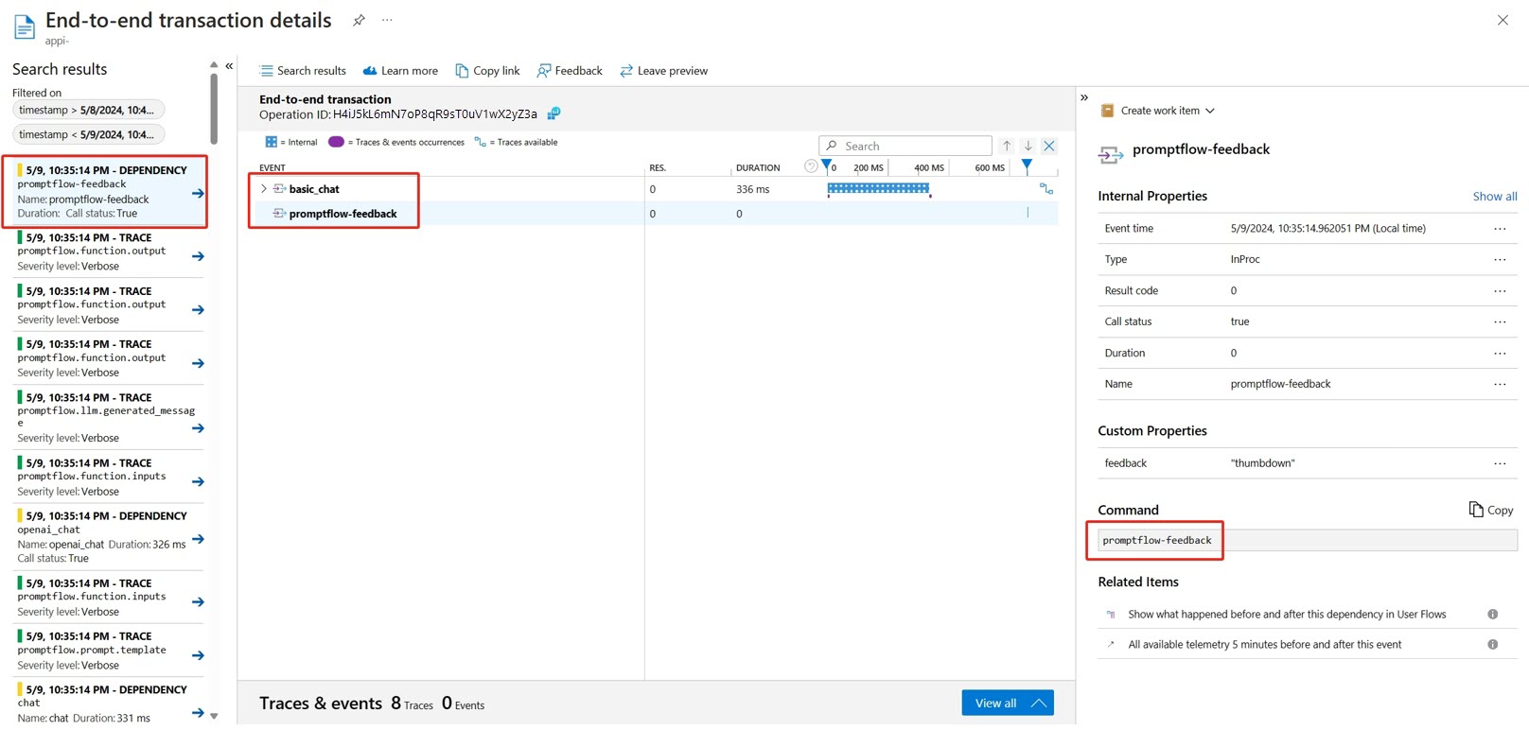The image size is (1529, 730).
Task: Click the basic_chat duration bar in timeline
Action: pos(878,188)
